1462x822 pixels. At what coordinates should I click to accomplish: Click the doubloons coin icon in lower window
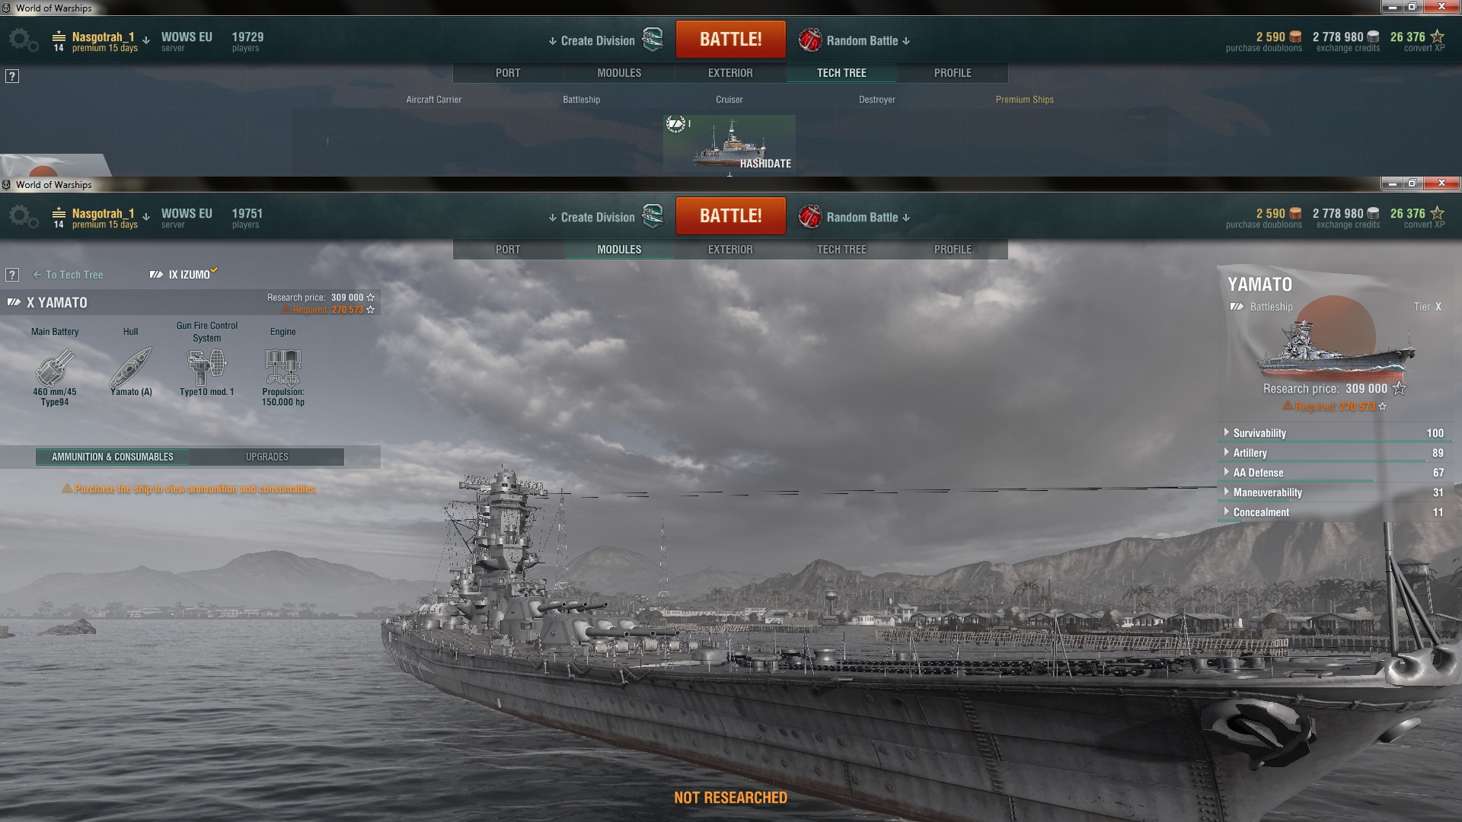[x=1295, y=214]
